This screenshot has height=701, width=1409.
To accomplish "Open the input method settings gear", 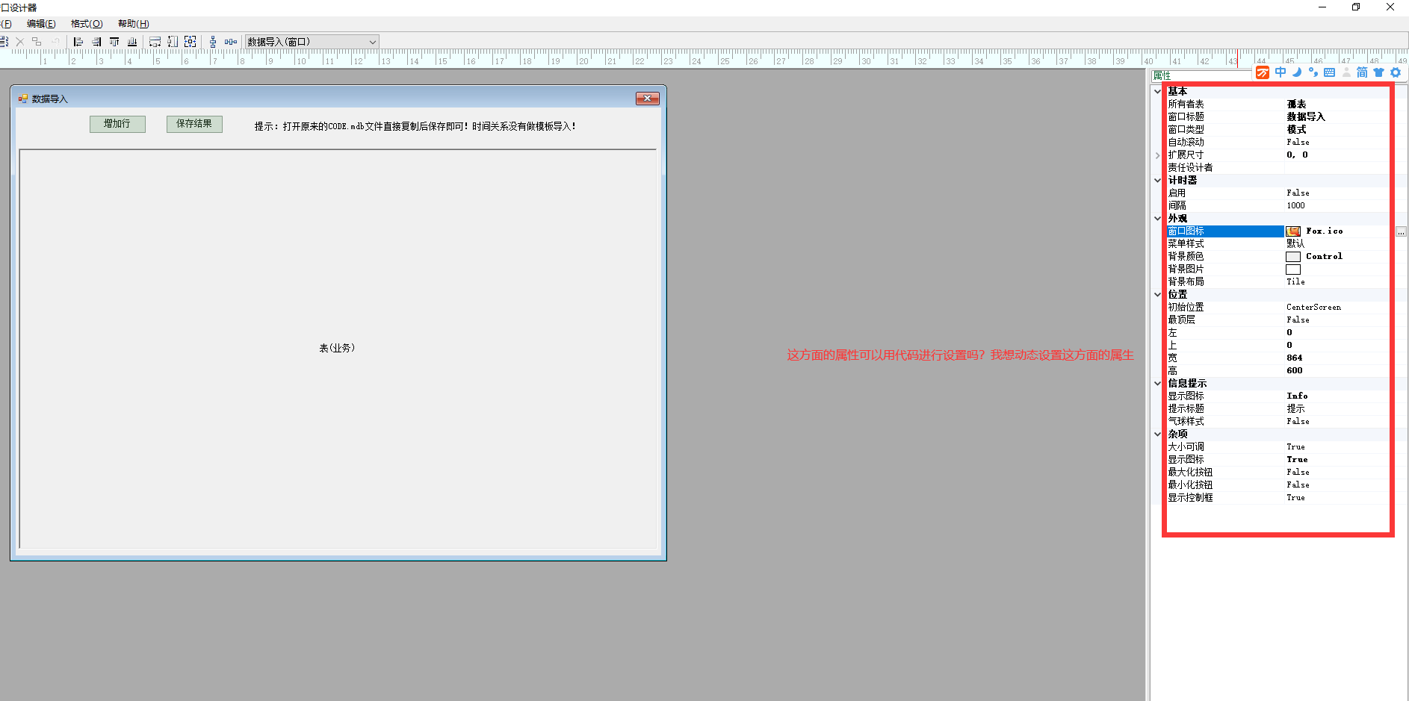I will click(x=1396, y=72).
